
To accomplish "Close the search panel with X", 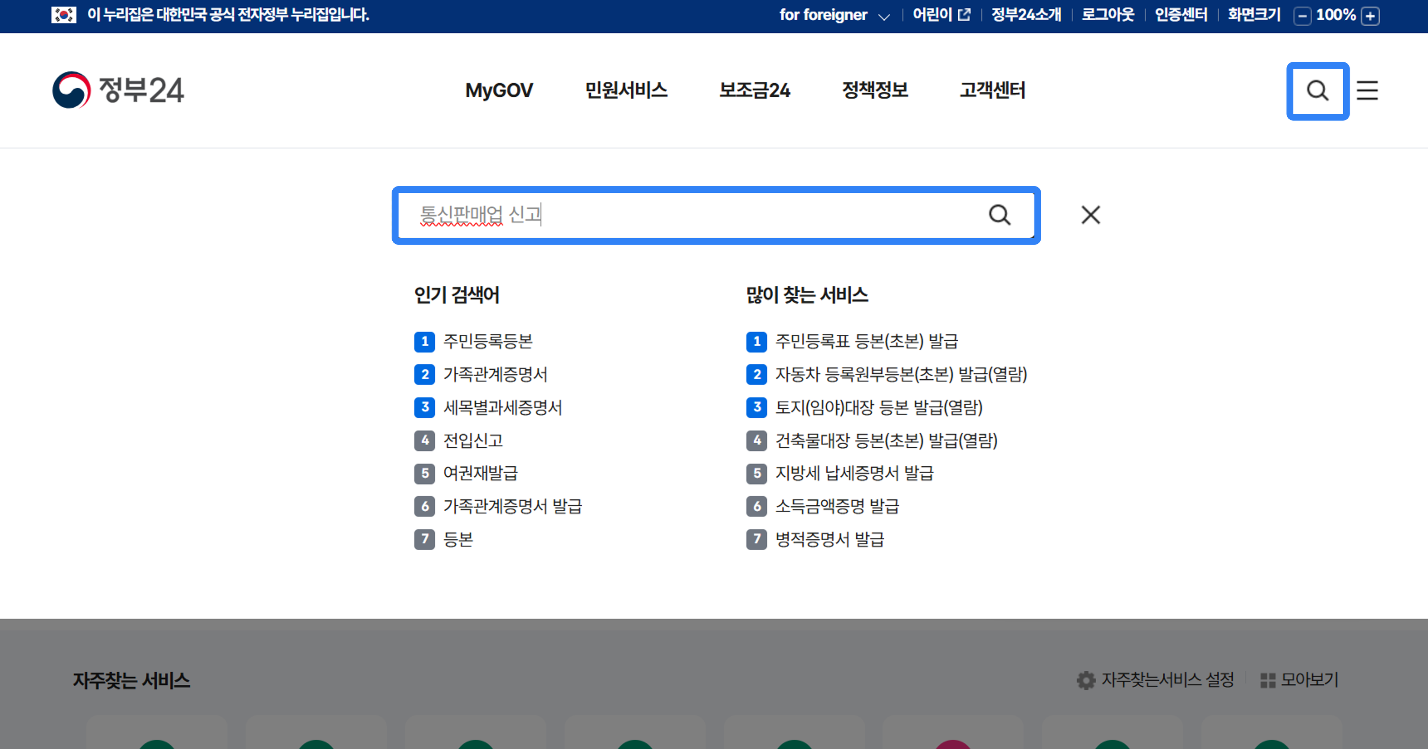I will [x=1090, y=215].
